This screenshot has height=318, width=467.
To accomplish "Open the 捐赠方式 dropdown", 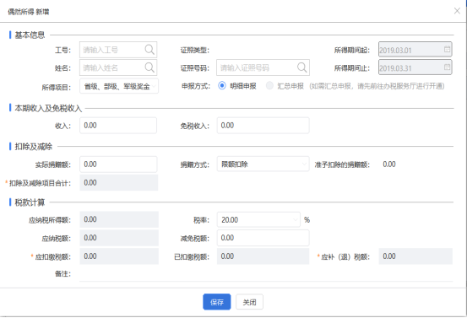I will pos(263,164).
